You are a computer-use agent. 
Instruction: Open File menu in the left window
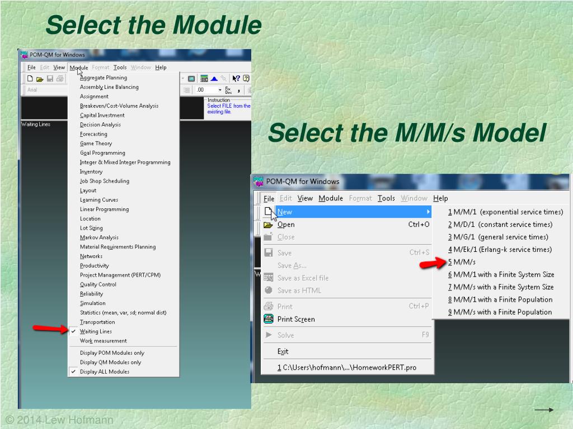(x=31, y=68)
